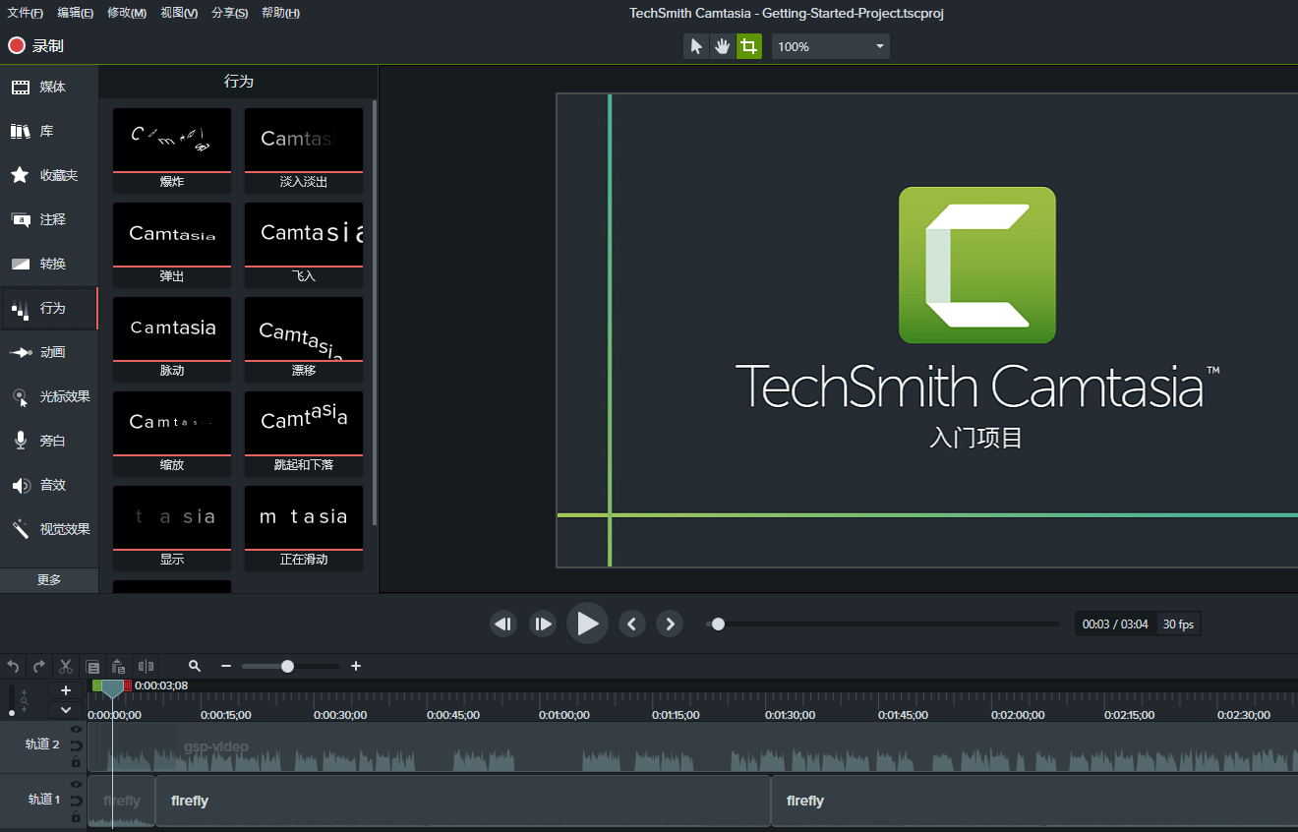Click the split clip icon

145,666
